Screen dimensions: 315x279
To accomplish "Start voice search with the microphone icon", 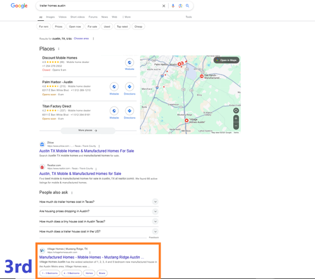I will [x=173, y=6].
